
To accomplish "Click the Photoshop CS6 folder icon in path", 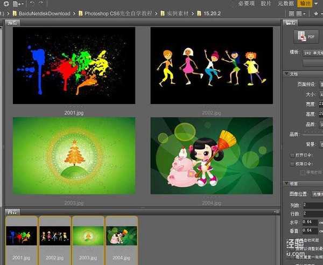I will click(80, 13).
